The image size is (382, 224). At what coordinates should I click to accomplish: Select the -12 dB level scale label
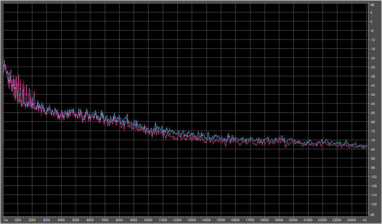pyautogui.click(x=373, y=40)
